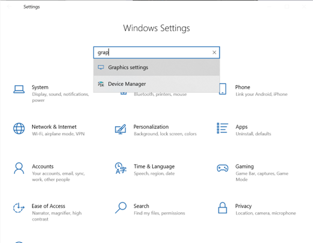Click 'Your accounts, email, sync' description
This screenshot has height=243, width=313.
point(58,177)
